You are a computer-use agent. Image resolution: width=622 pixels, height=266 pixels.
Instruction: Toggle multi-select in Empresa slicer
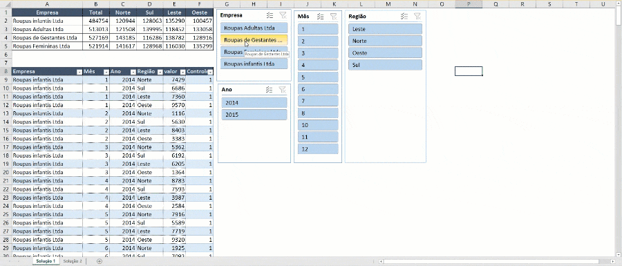pyautogui.click(x=270, y=15)
